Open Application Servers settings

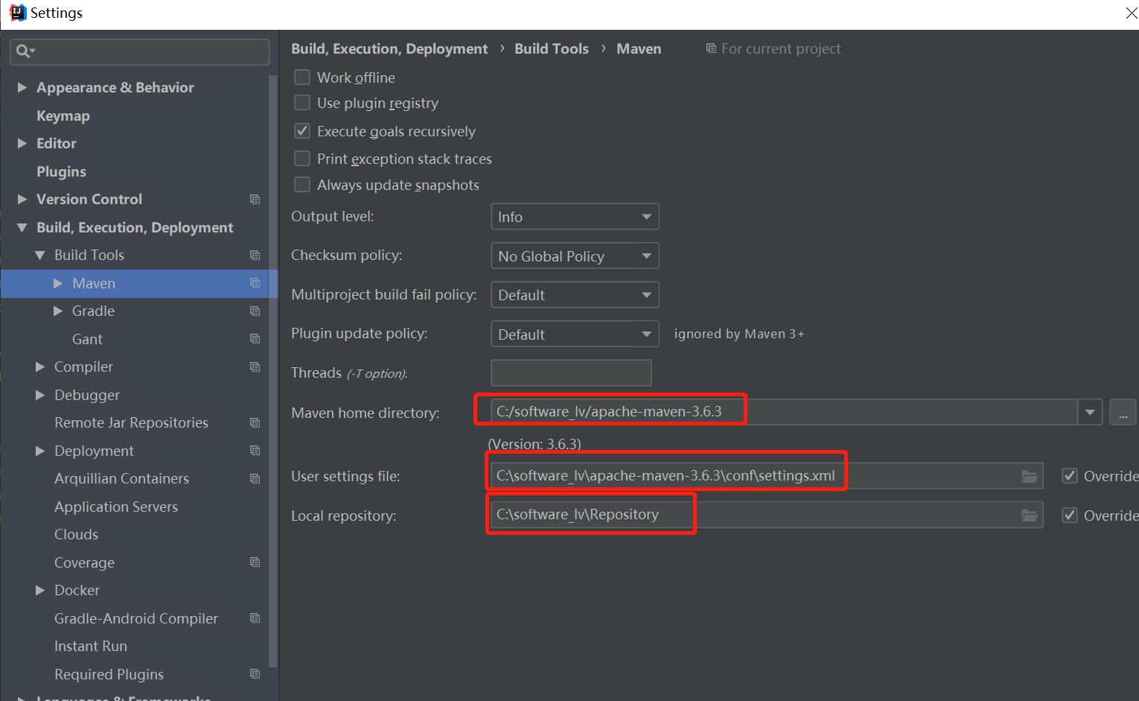[116, 507]
